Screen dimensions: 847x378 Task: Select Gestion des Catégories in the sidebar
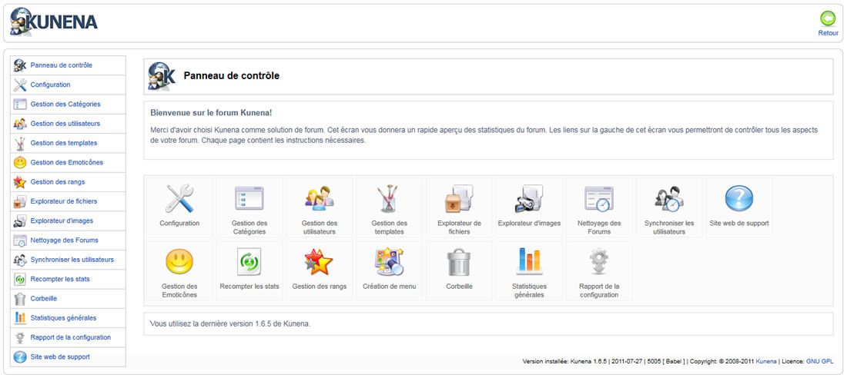click(68, 104)
